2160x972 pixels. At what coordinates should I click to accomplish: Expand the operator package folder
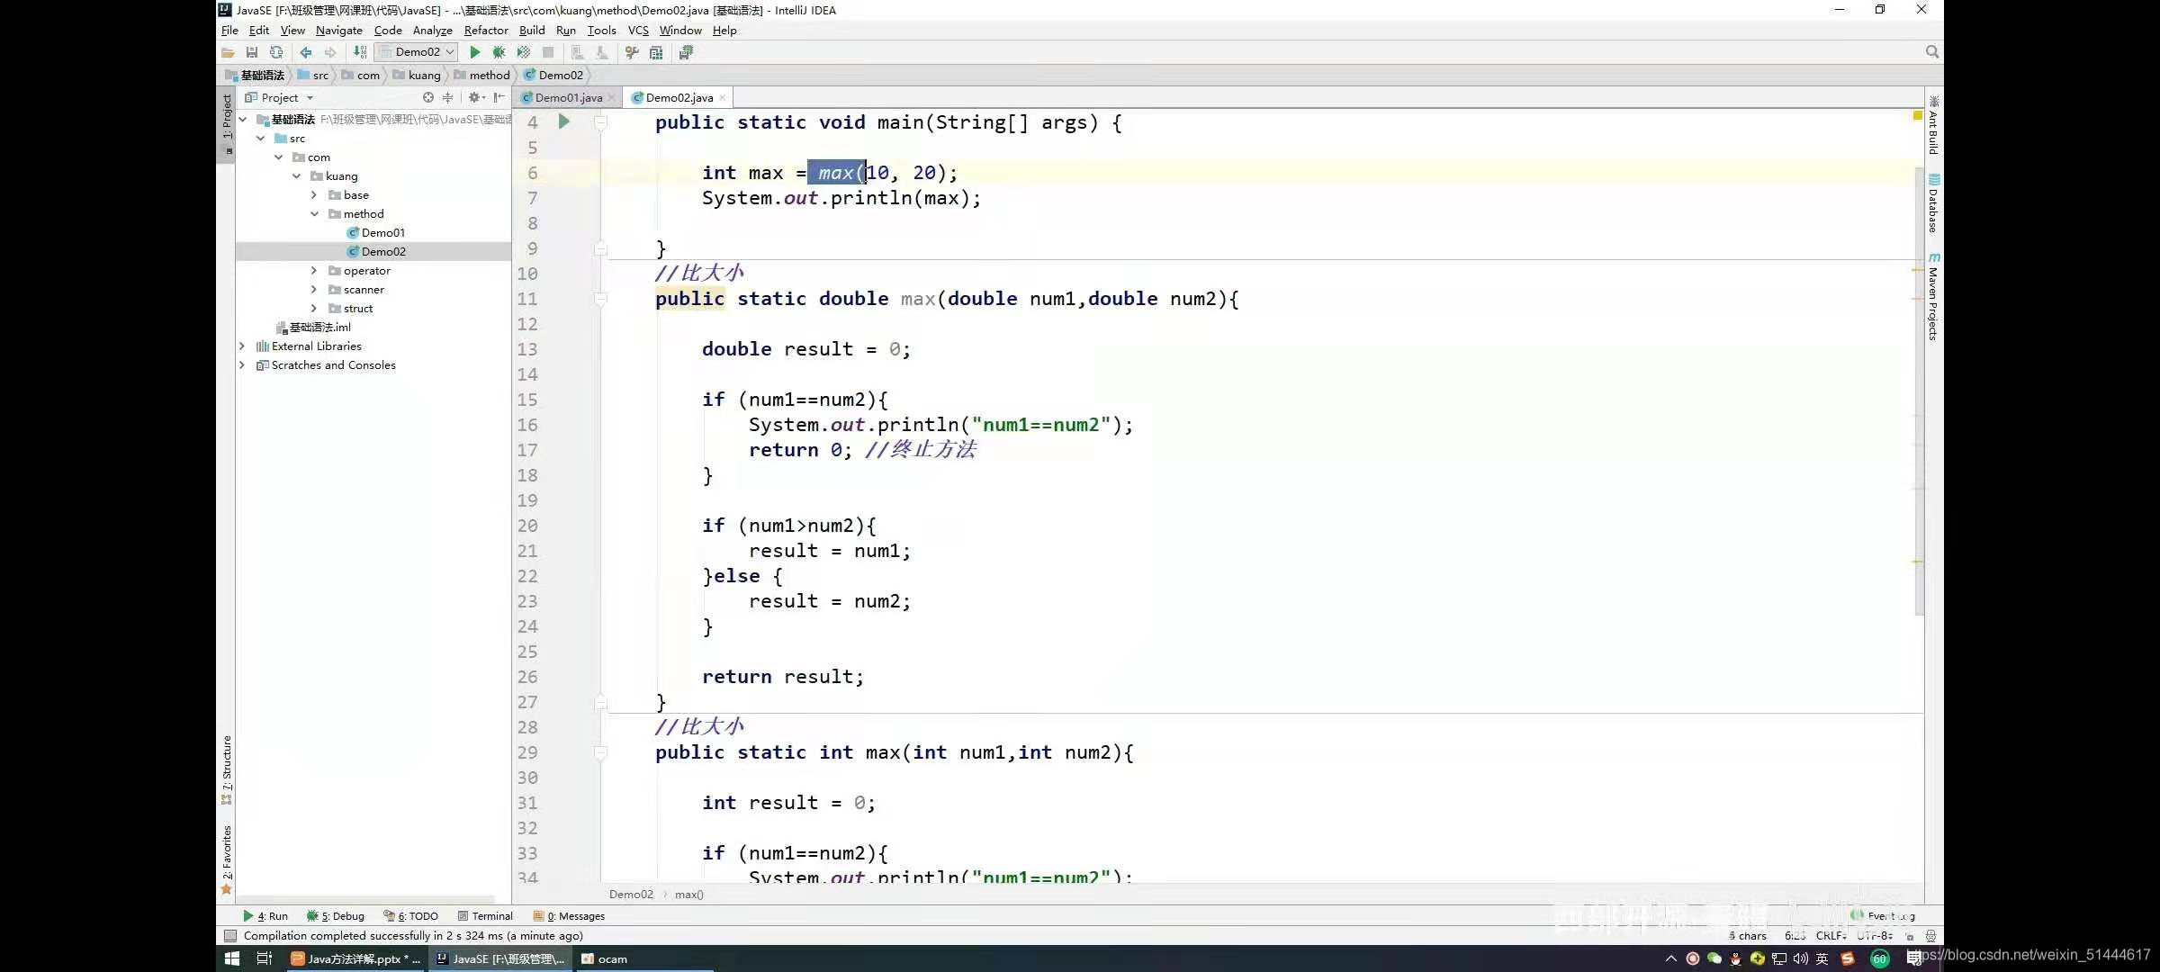tap(314, 271)
